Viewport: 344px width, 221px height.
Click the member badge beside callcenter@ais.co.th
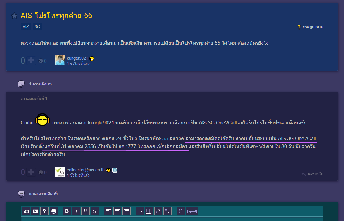[x=108, y=170]
